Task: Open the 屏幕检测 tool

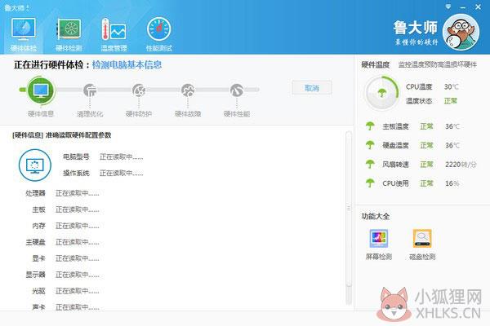Action: tap(379, 244)
